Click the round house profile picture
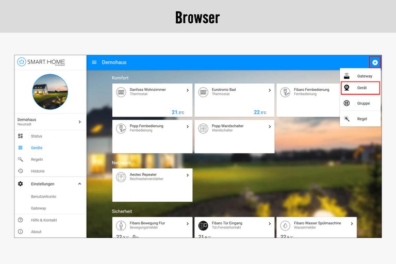Image resolution: width=396 pixels, height=264 pixels. coord(50,92)
